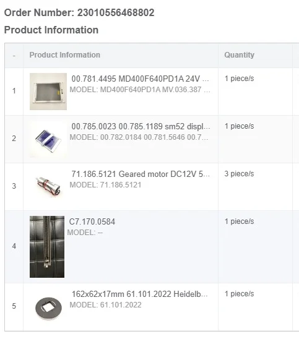This screenshot has height=339, width=299.
Task: Open 162x62x17mm 61.101.2022 Heidelberg product title
Action: point(140,294)
